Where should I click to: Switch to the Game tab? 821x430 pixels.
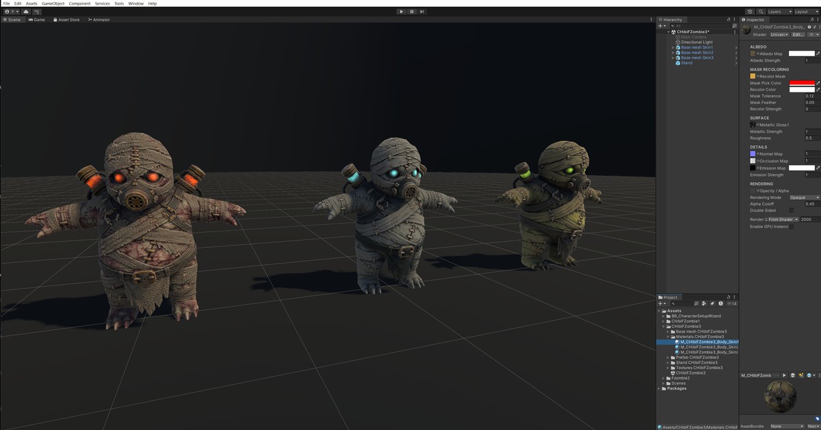(x=37, y=20)
